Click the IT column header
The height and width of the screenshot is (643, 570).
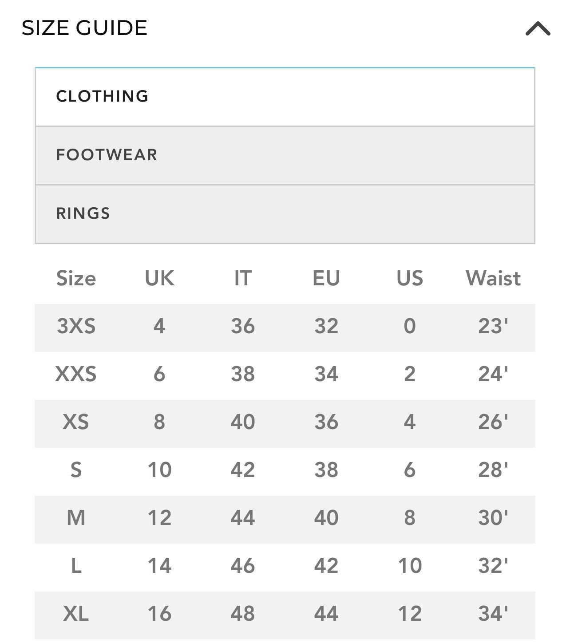[x=243, y=279]
